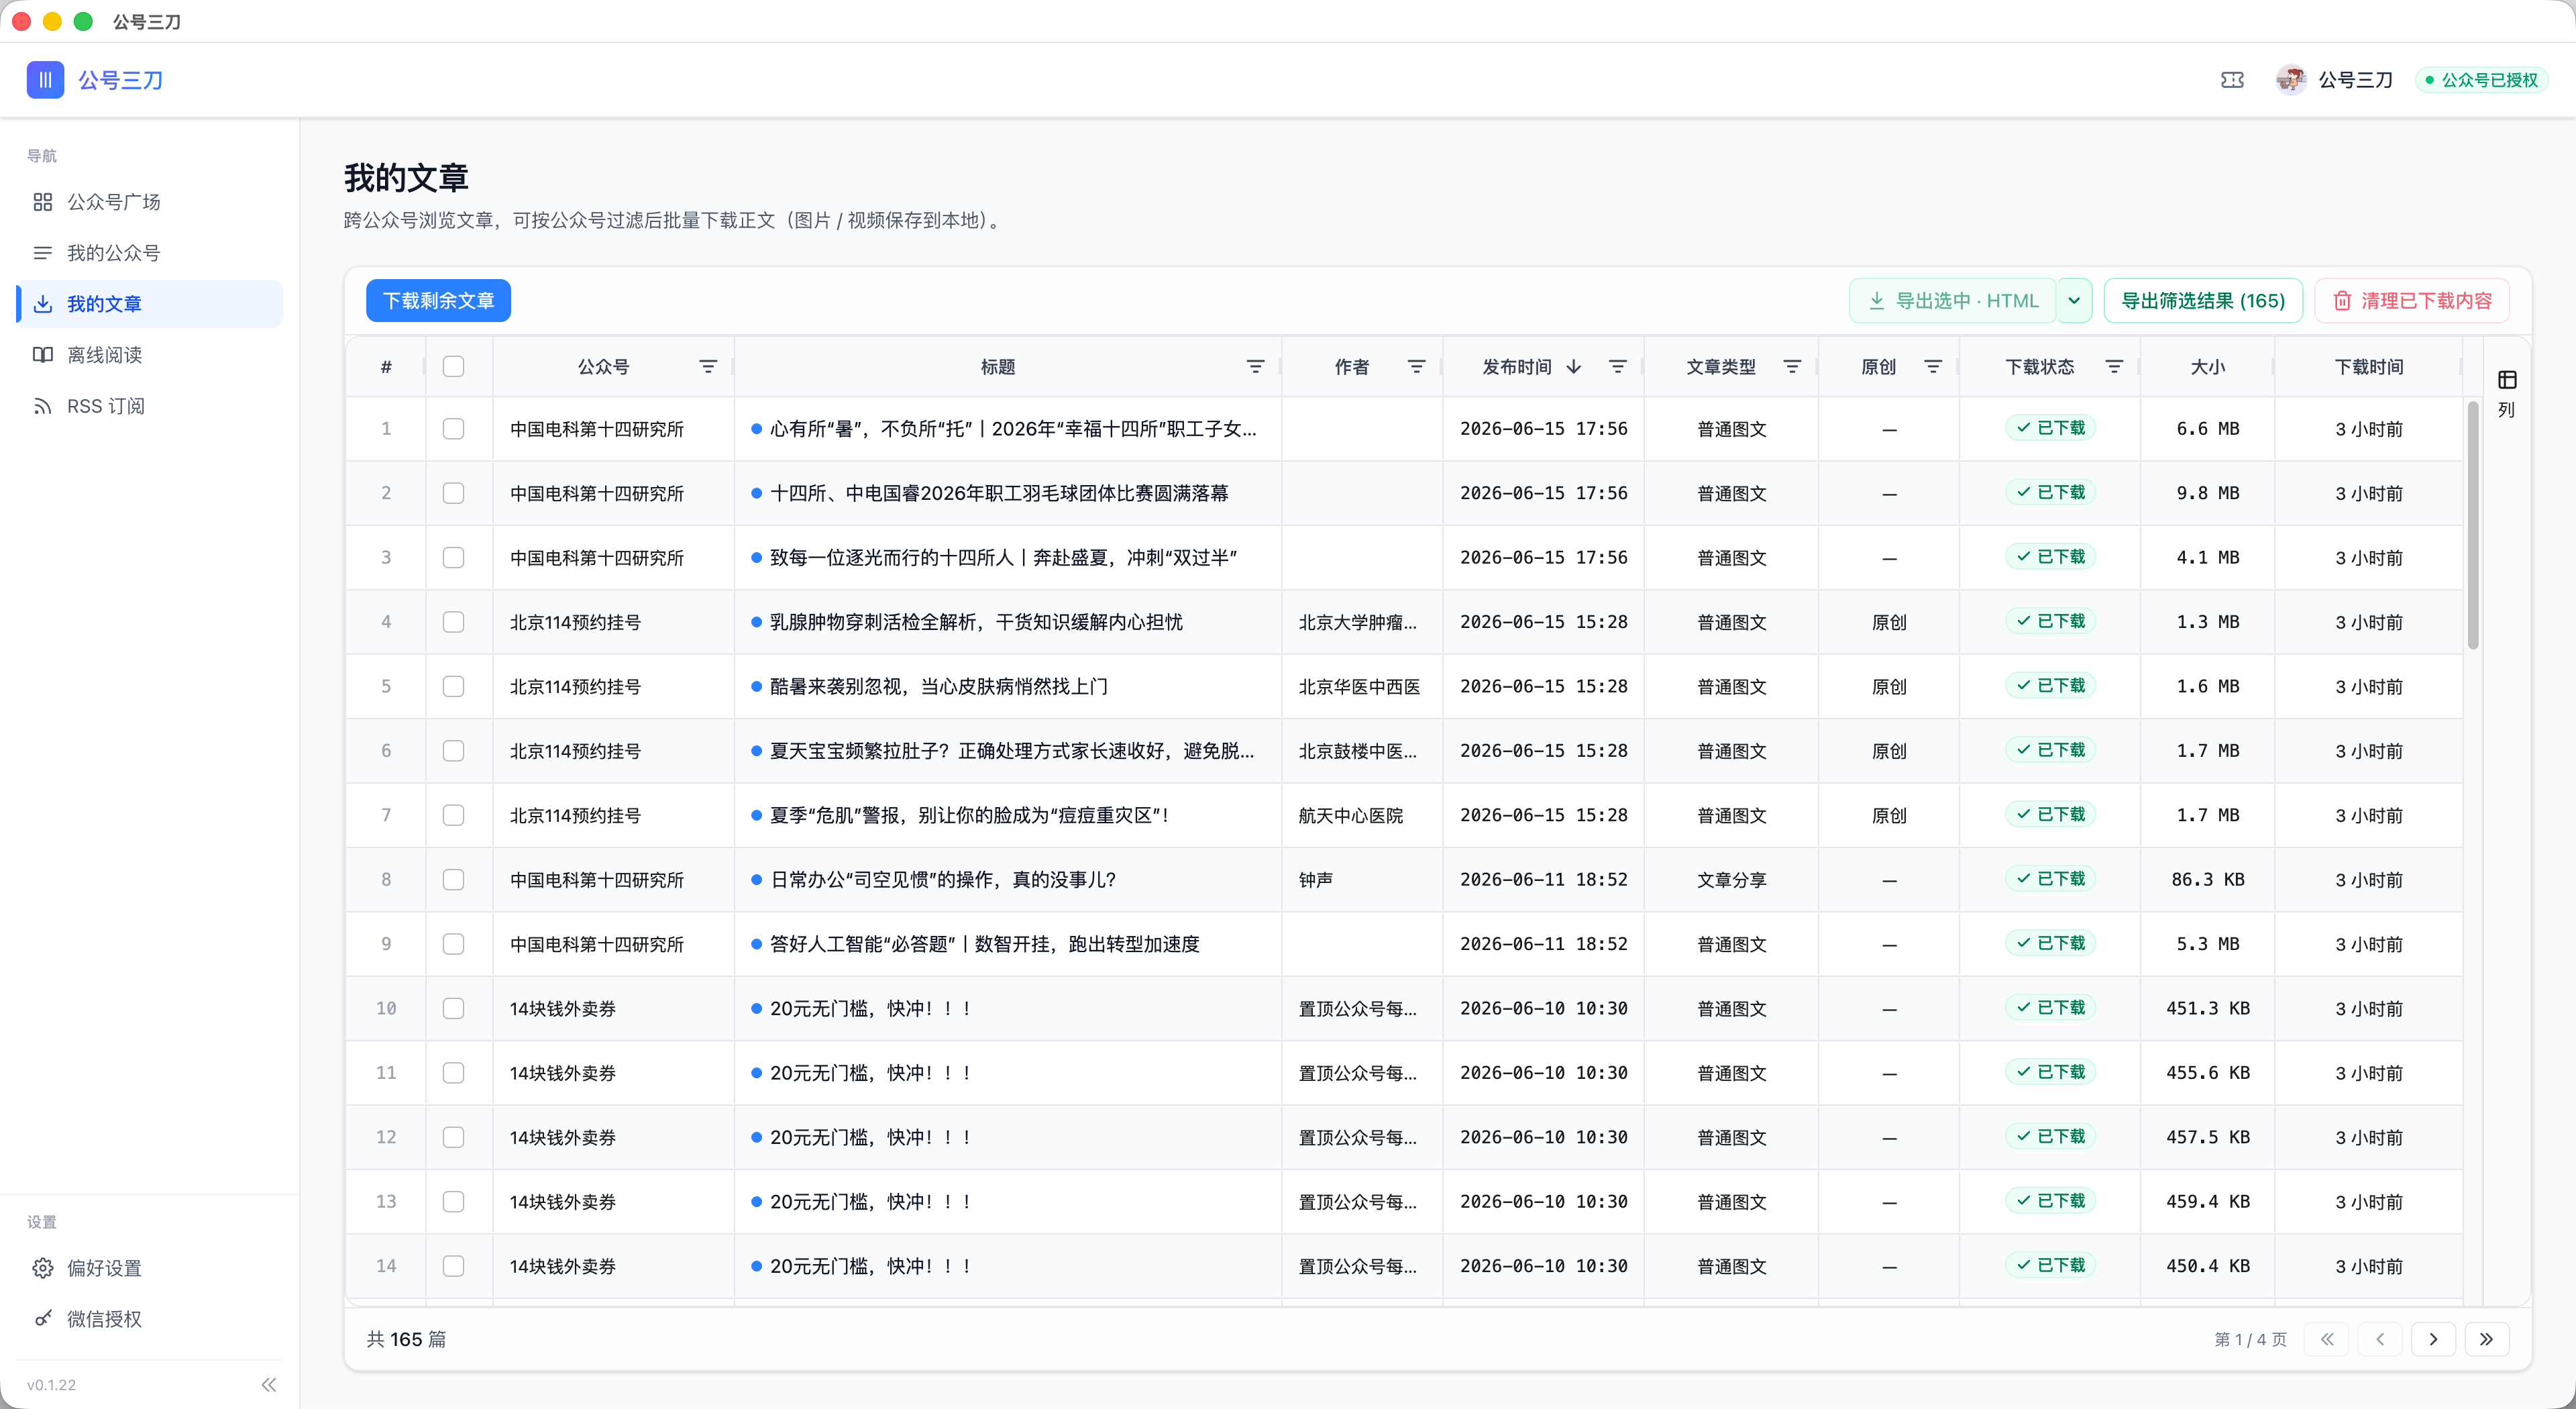2576x1409 pixels.
Task: Click version label v0.1.22
Action: (52, 1385)
